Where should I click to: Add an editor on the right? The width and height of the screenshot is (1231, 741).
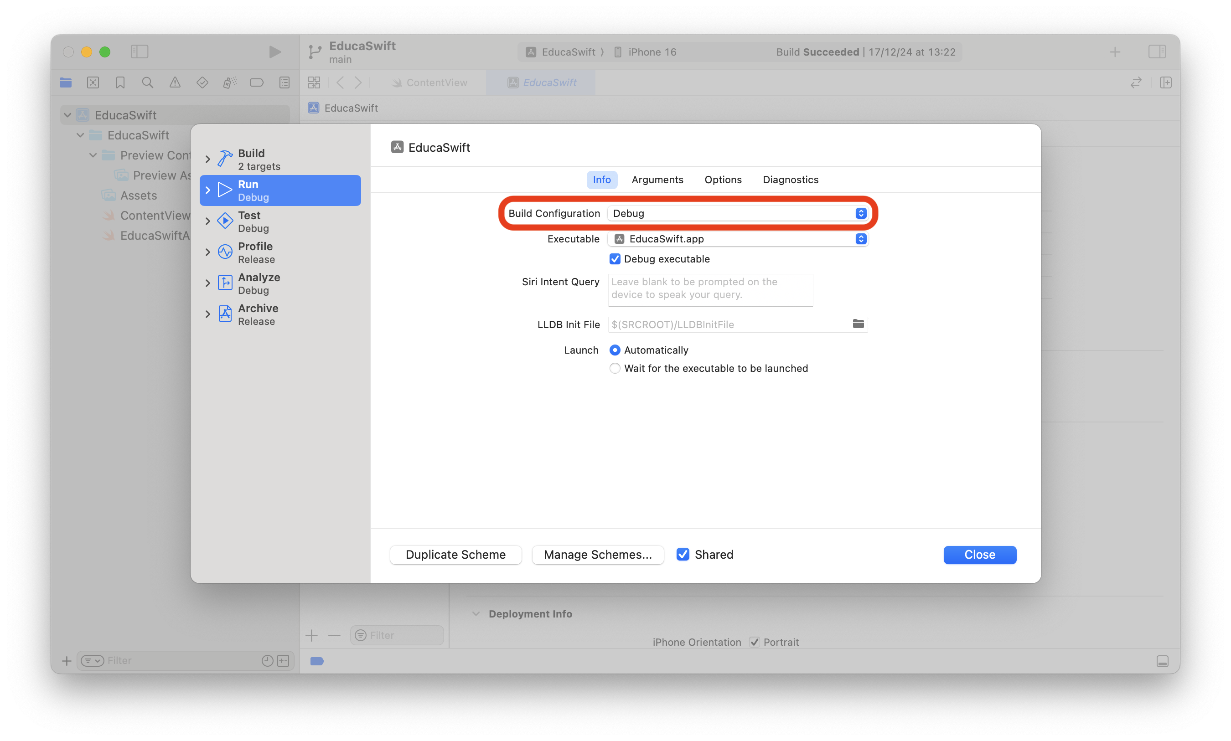tap(1165, 82)
